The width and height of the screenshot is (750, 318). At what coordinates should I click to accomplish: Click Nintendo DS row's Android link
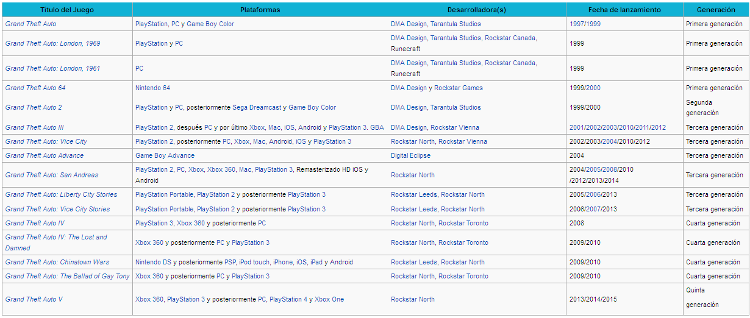point(341,262)
